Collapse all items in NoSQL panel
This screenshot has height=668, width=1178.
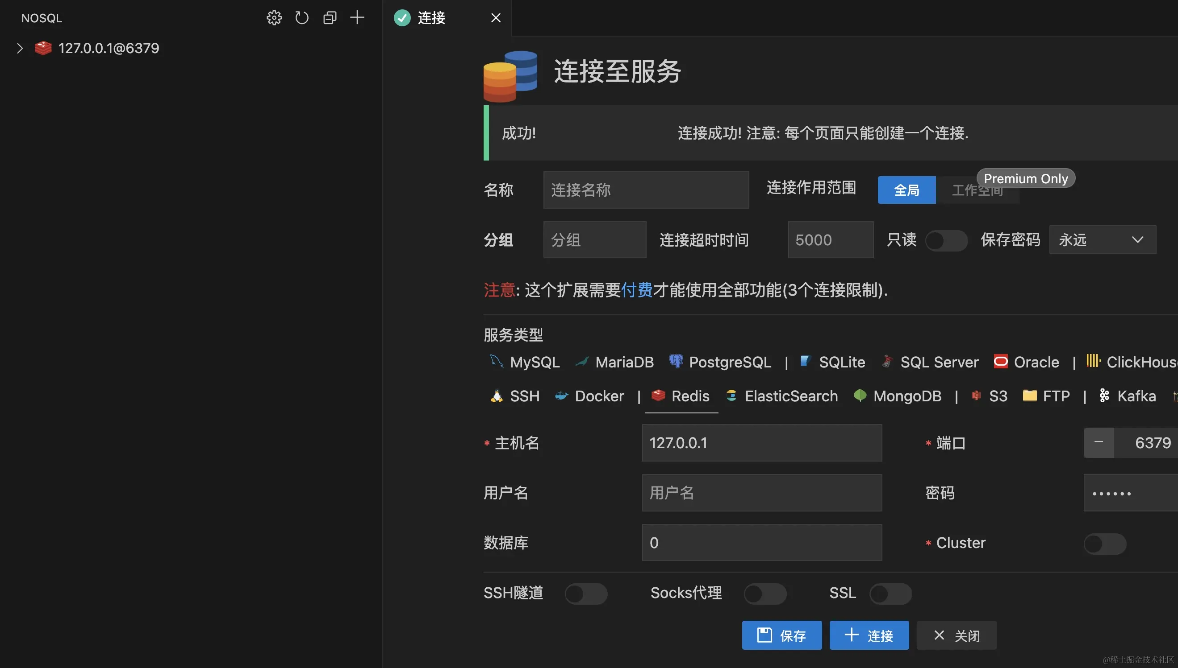pos(330,18)
